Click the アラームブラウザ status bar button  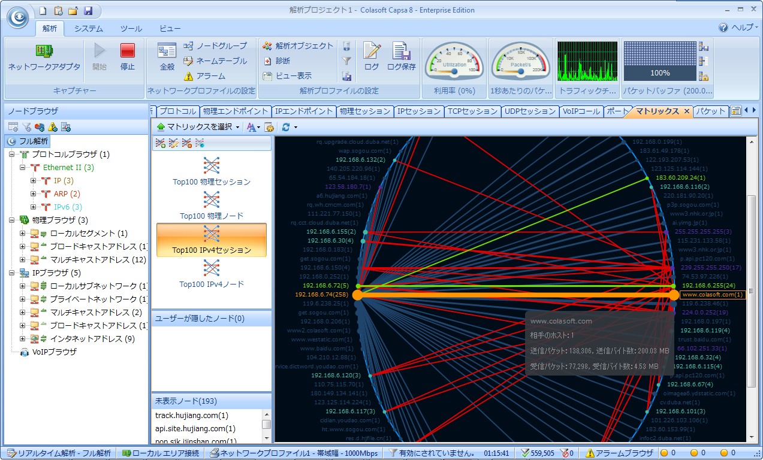pos(619,453)
